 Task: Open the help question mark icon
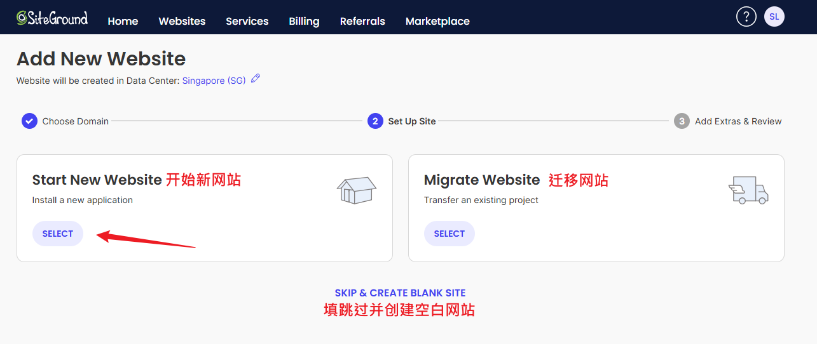746,17
